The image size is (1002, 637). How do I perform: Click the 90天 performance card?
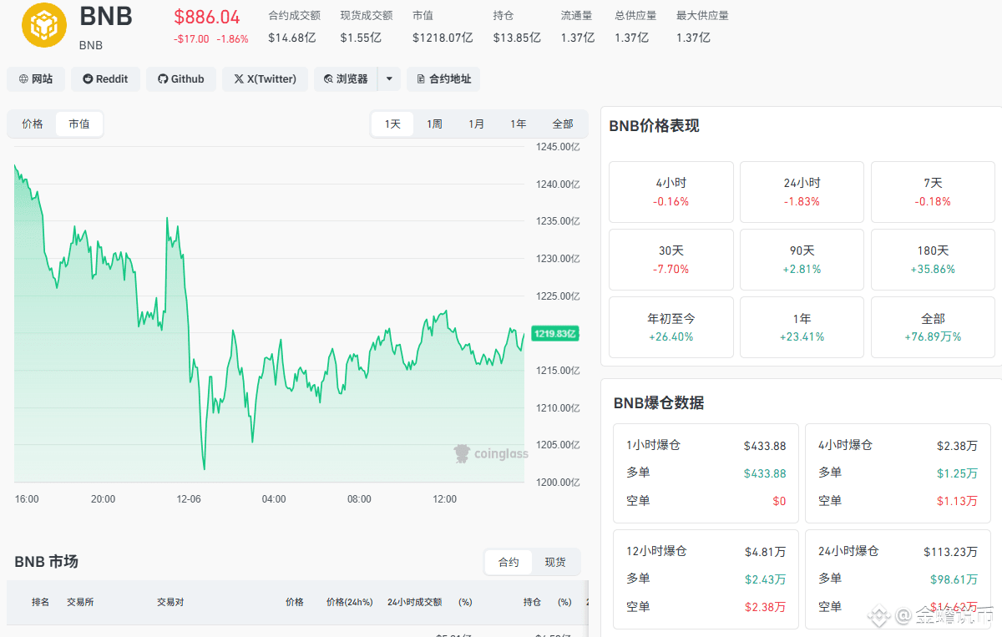coord(802,260)
